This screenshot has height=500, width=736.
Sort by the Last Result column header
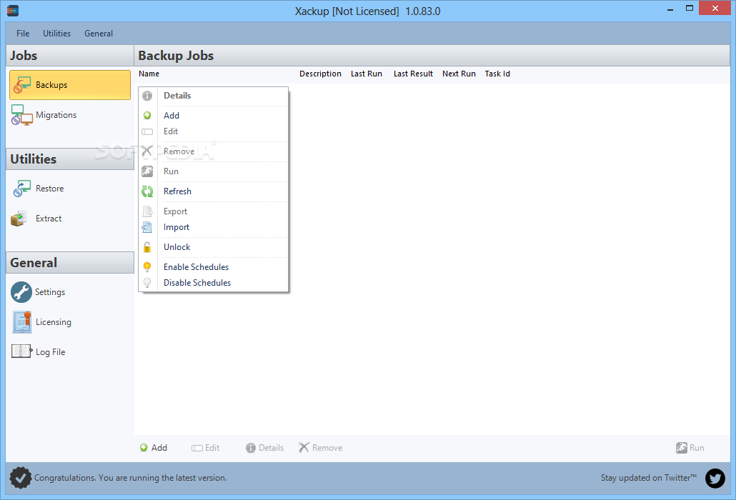(413, 74)
